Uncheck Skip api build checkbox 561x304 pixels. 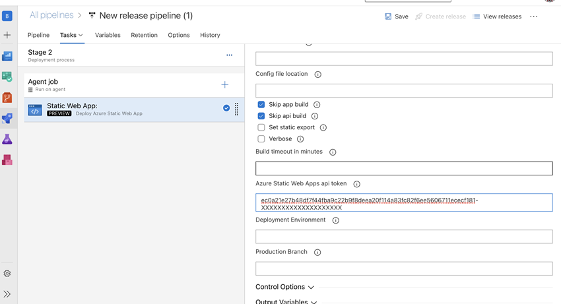pos(261,116)
